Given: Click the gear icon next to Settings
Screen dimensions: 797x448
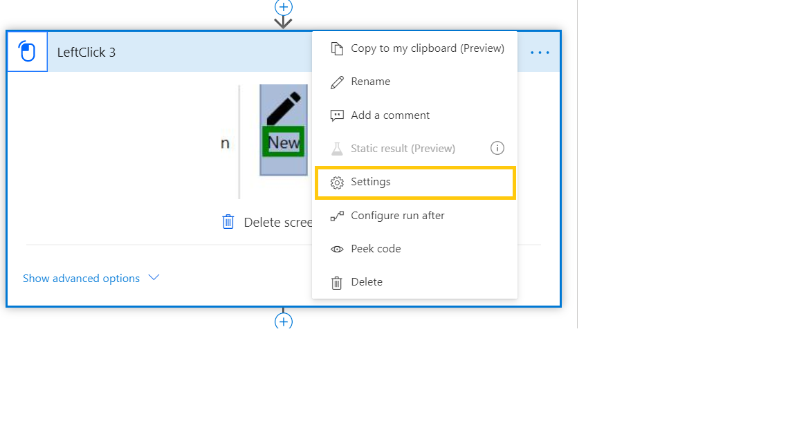Looking at the screenshot, I should (337, 182).
